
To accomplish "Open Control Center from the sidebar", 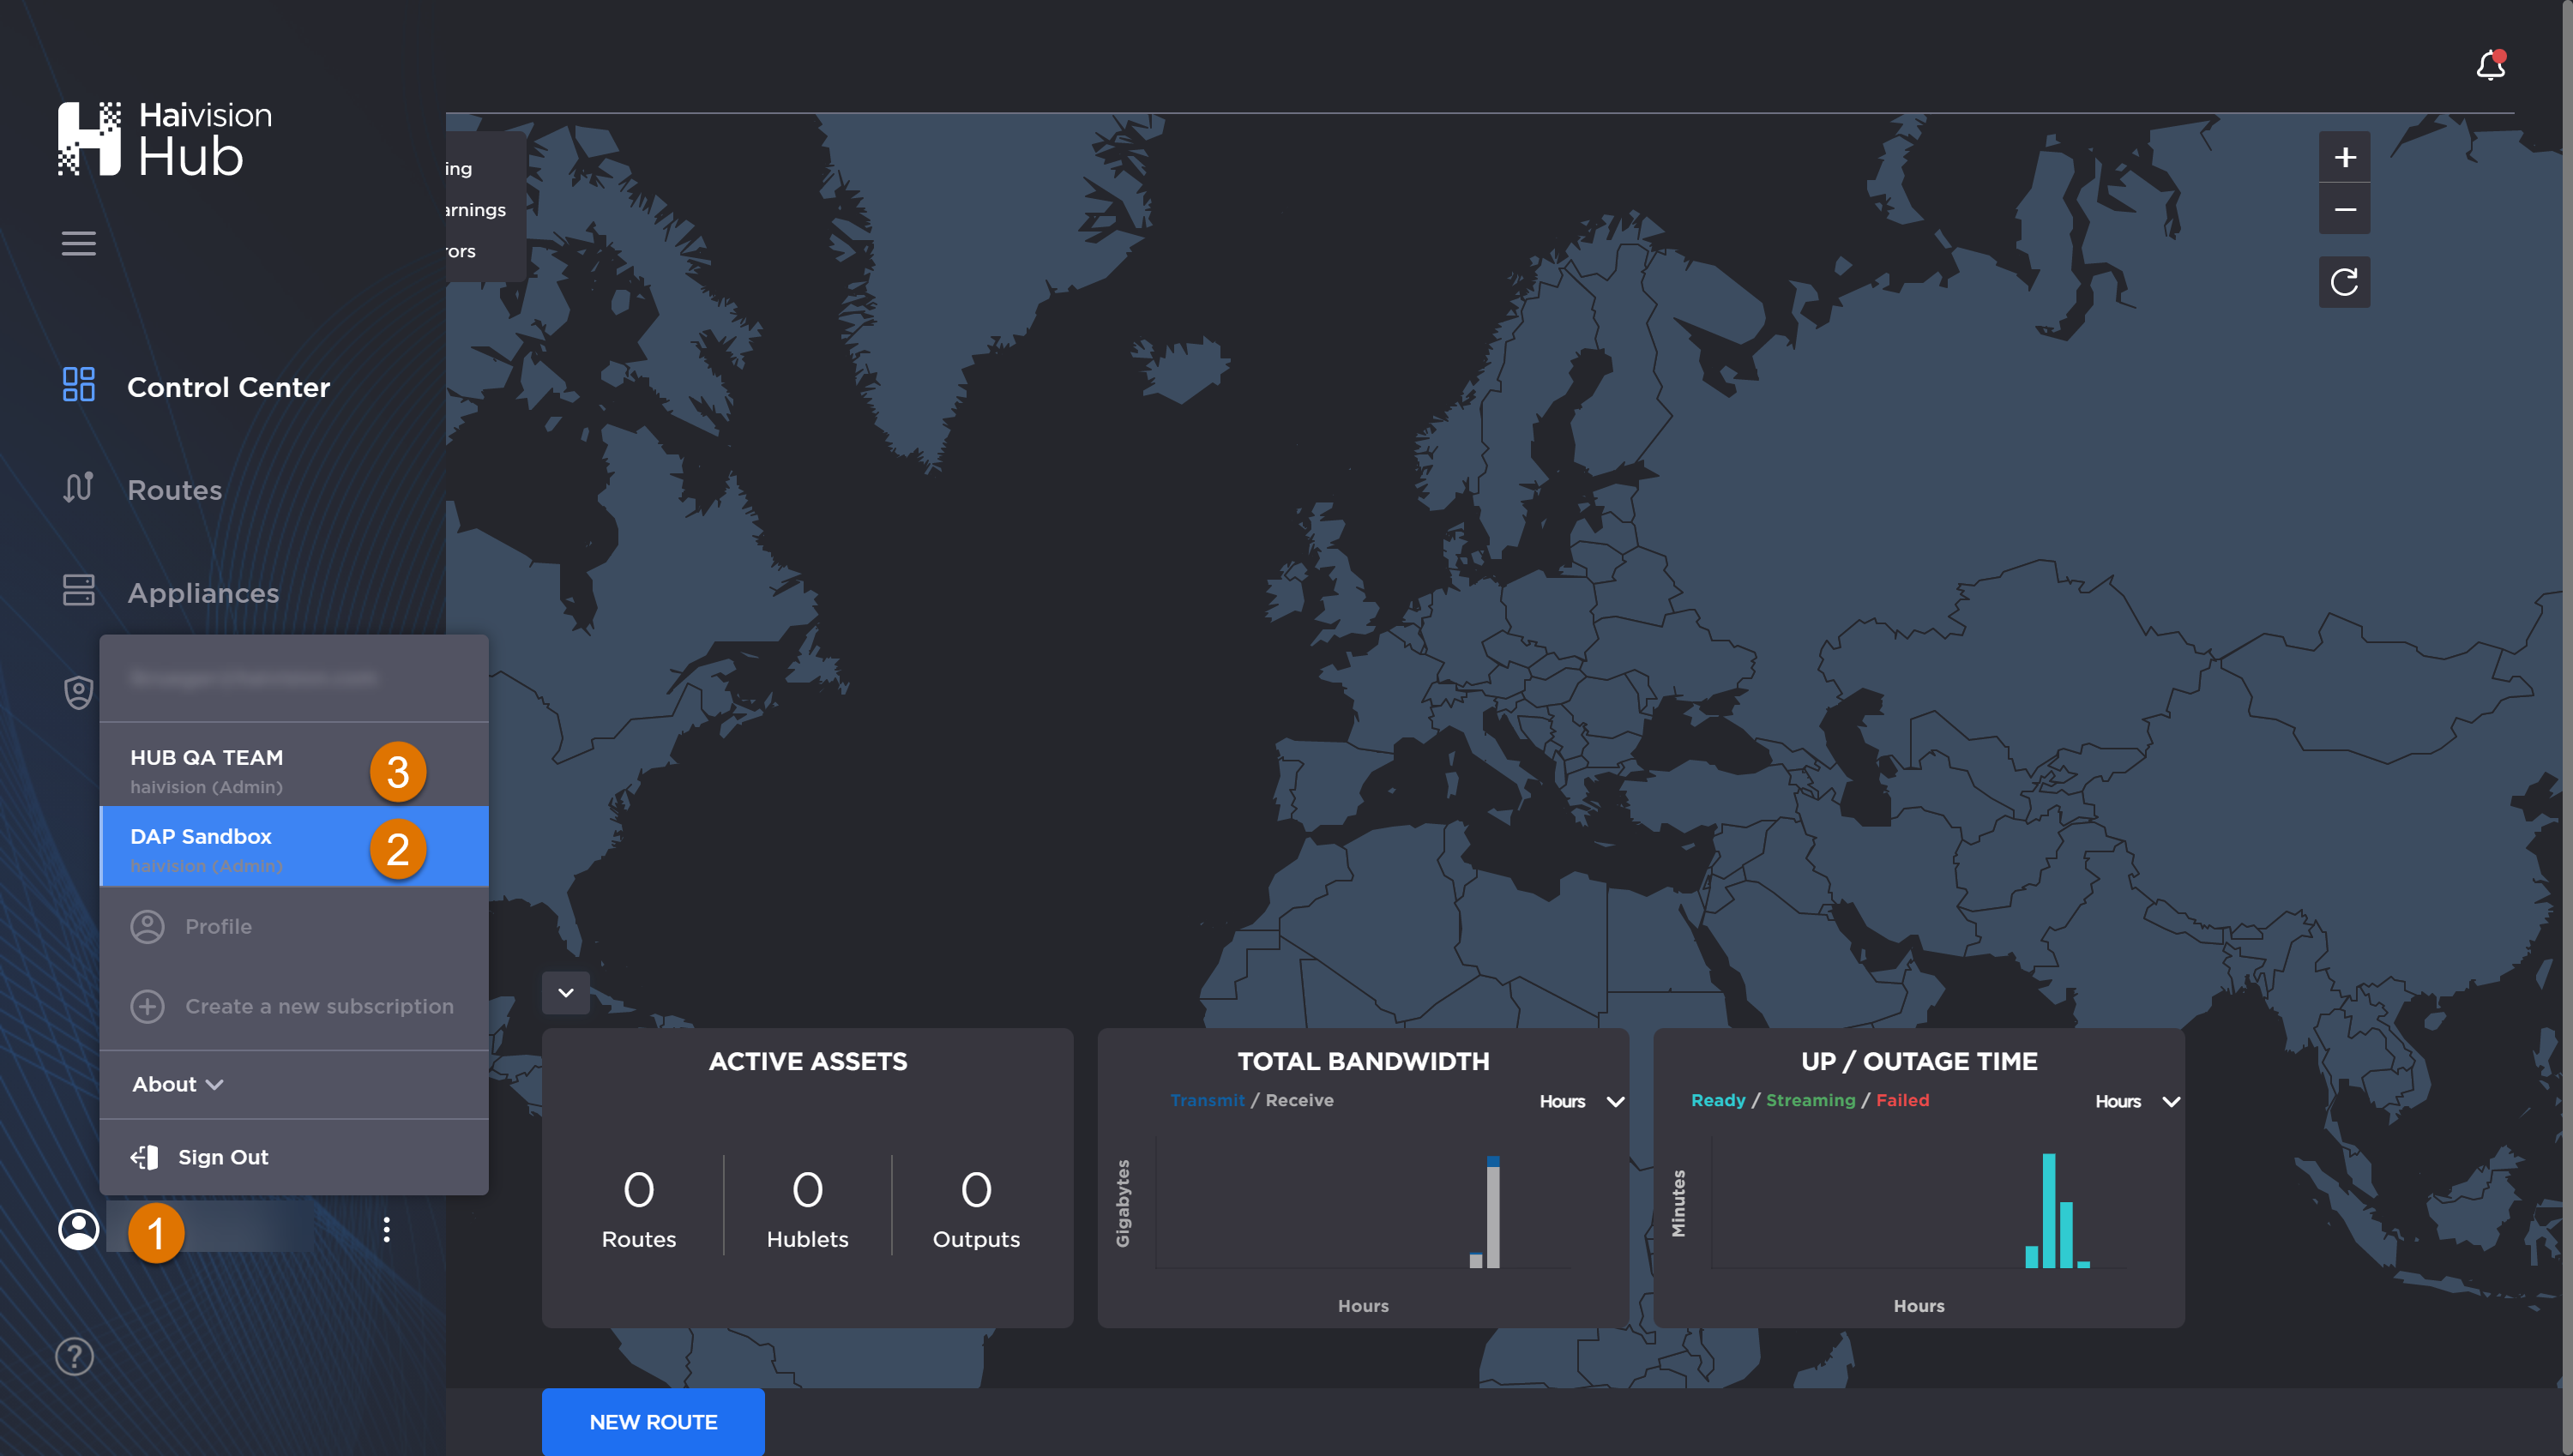I will click(x=228, y=387).
